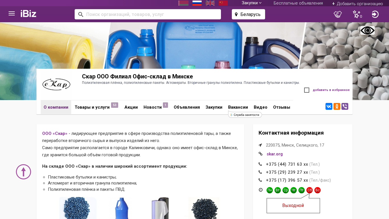Click the company title Скар ООО Филиал
389x219 pixels.
(x=137, y=76)
